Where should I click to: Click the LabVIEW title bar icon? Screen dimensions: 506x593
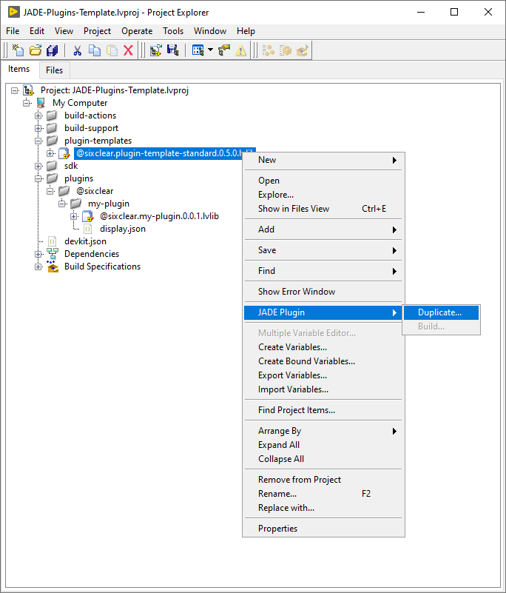[x=14, y=12]
